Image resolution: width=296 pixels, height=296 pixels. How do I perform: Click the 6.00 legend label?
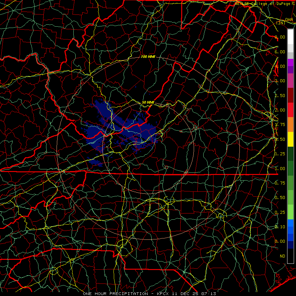pyautogui.click(x=280, y=52)
